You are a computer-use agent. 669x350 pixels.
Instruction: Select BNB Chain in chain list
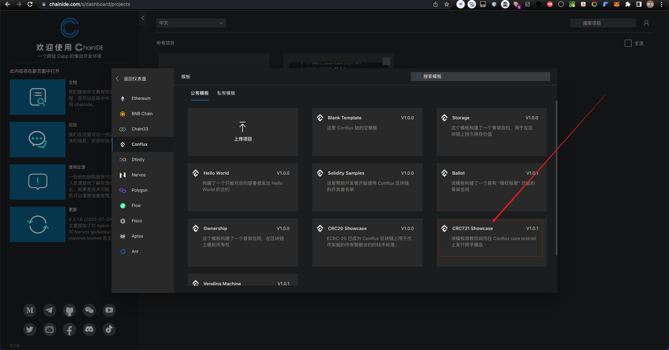pyautogui.click(x=143, y=114)
